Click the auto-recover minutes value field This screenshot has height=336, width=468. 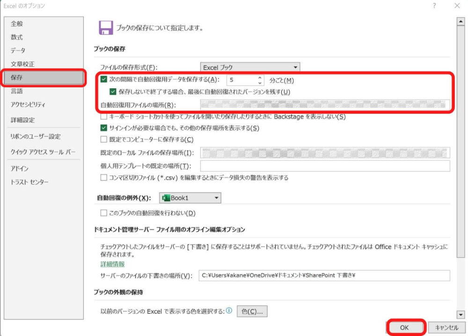(242, 80)
